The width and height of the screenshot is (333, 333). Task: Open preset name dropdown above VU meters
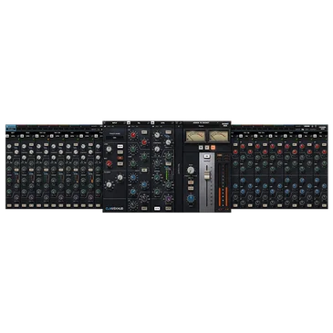pos(201,123)
